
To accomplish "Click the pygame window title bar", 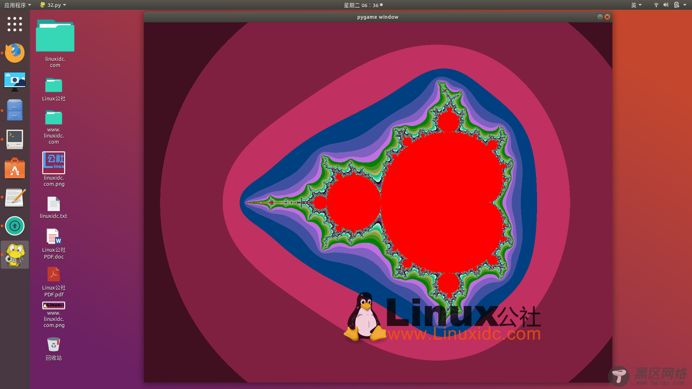I will [378, 17].
